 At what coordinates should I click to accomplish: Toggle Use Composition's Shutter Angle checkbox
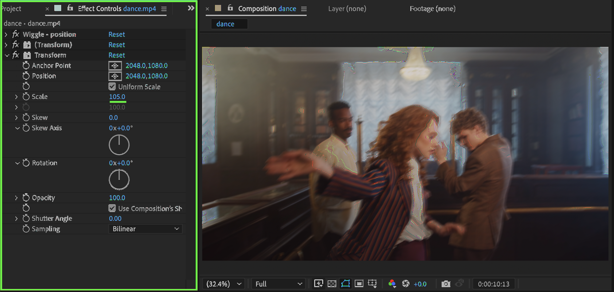click(x=112, y=208)
